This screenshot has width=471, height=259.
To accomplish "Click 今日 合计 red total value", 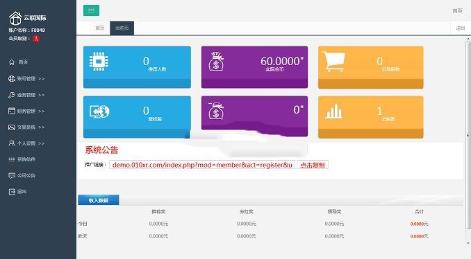I will [x=419, y=224].
